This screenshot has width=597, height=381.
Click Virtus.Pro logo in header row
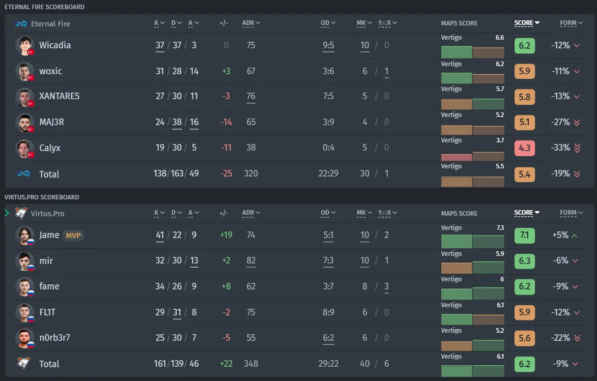click(21, 213)
